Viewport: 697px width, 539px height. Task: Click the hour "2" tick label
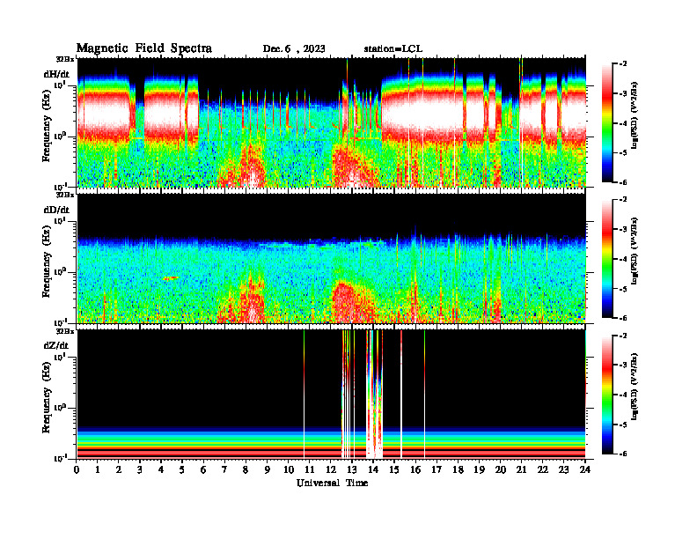pos(119,470)
